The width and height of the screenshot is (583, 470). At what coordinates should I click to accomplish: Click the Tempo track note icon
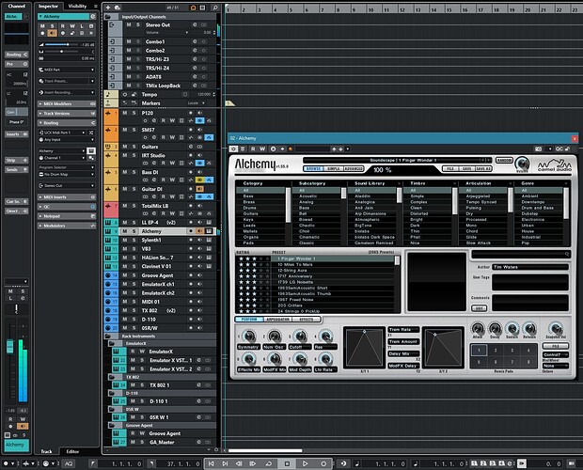(108, 94)
